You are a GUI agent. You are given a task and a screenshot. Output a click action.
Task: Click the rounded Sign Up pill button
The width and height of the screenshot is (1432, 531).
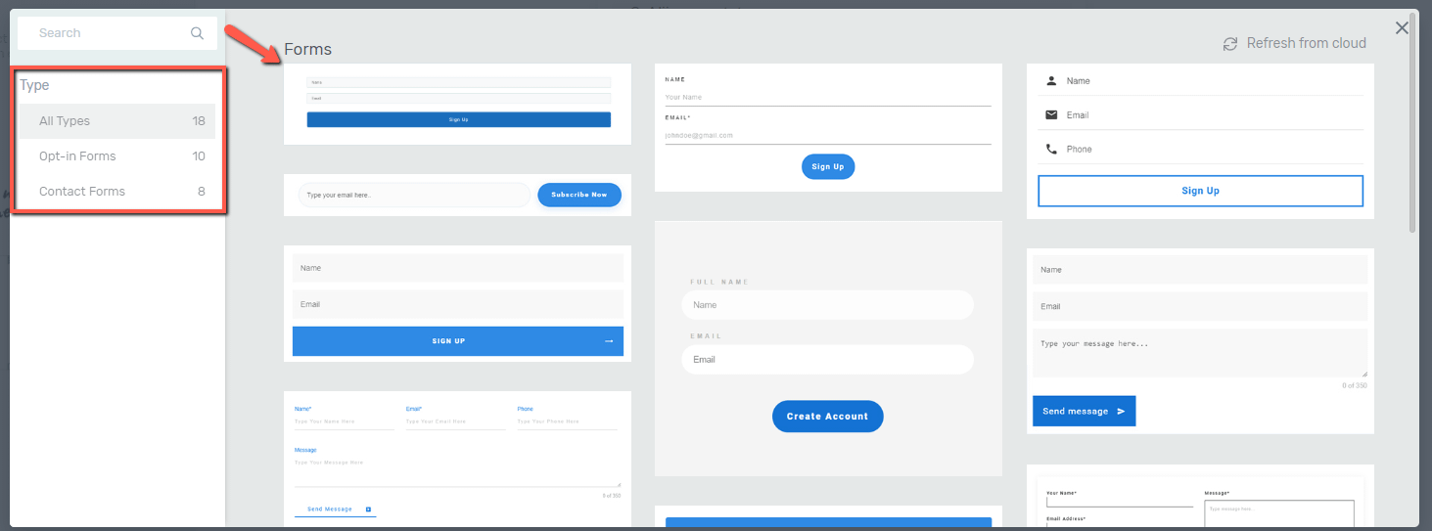828,167
